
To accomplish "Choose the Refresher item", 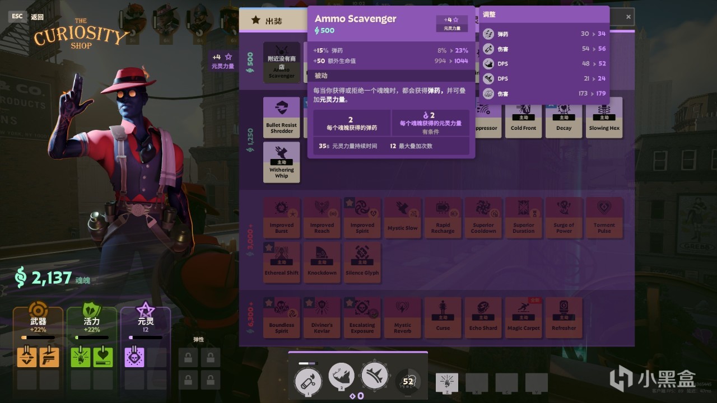I will (564, 317).
